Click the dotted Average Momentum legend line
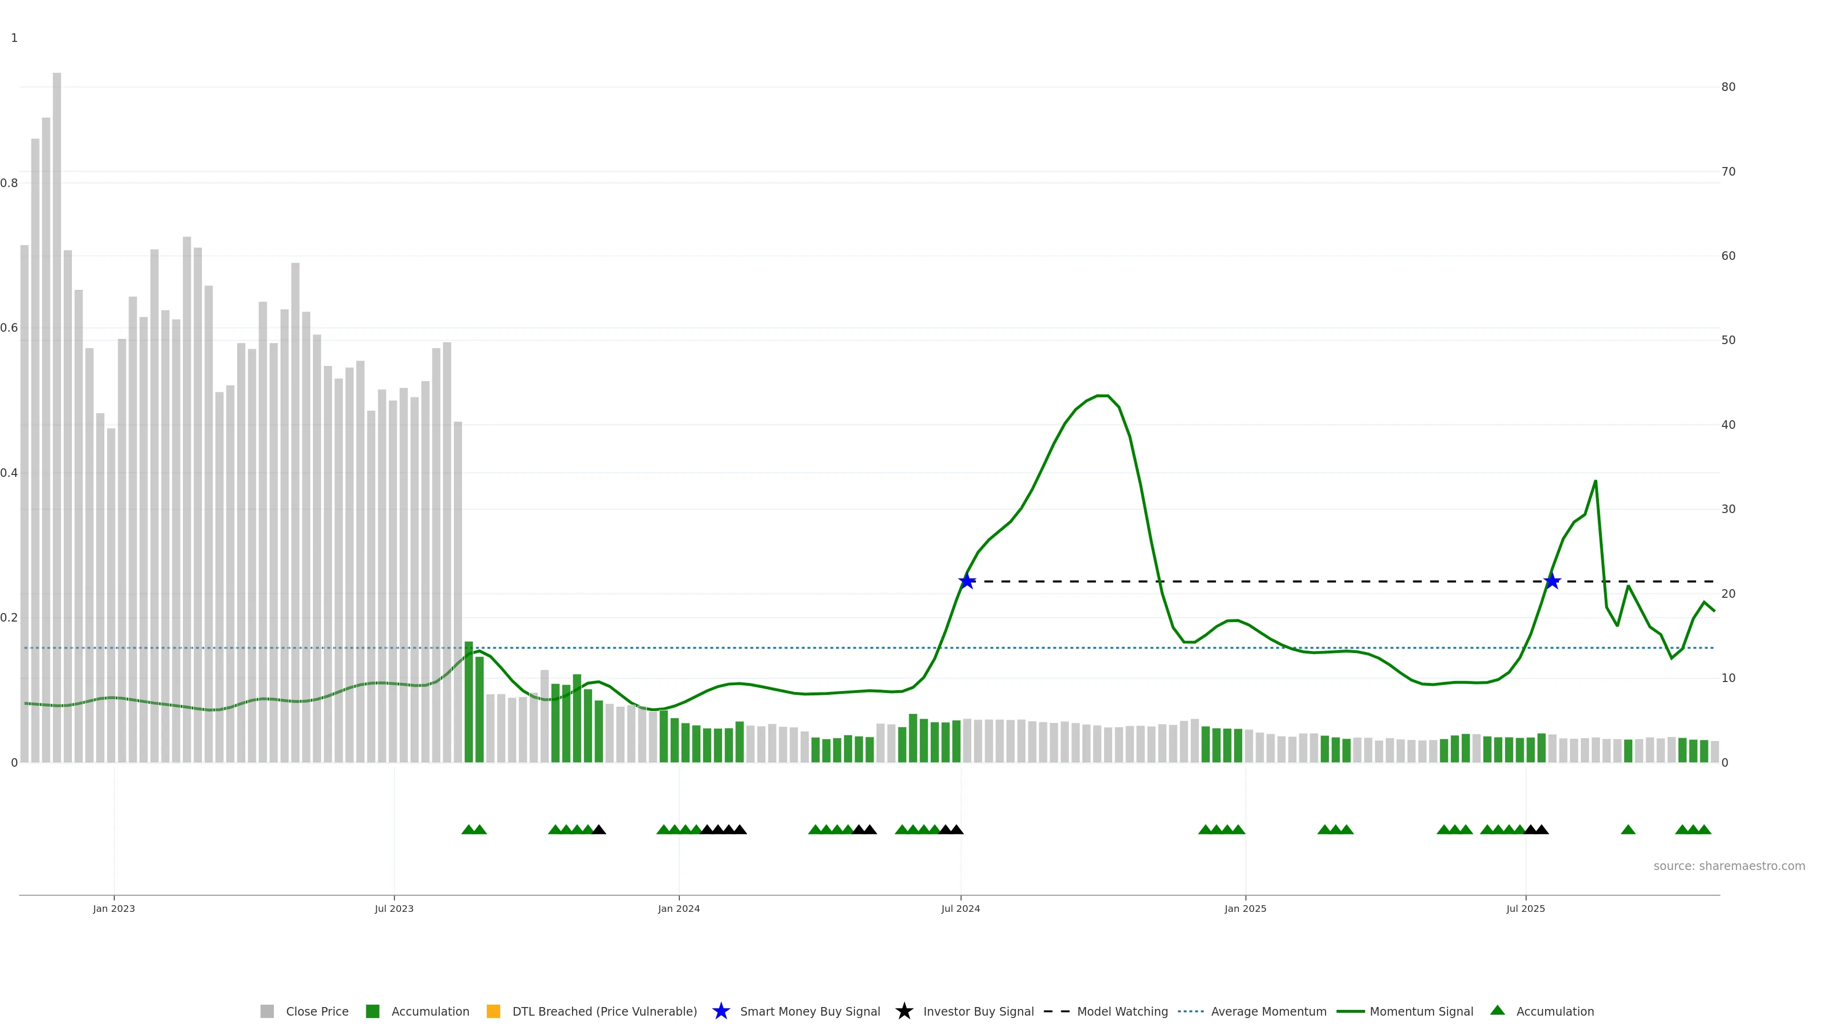1829x1028 pixels. tap(1191, 1011)
